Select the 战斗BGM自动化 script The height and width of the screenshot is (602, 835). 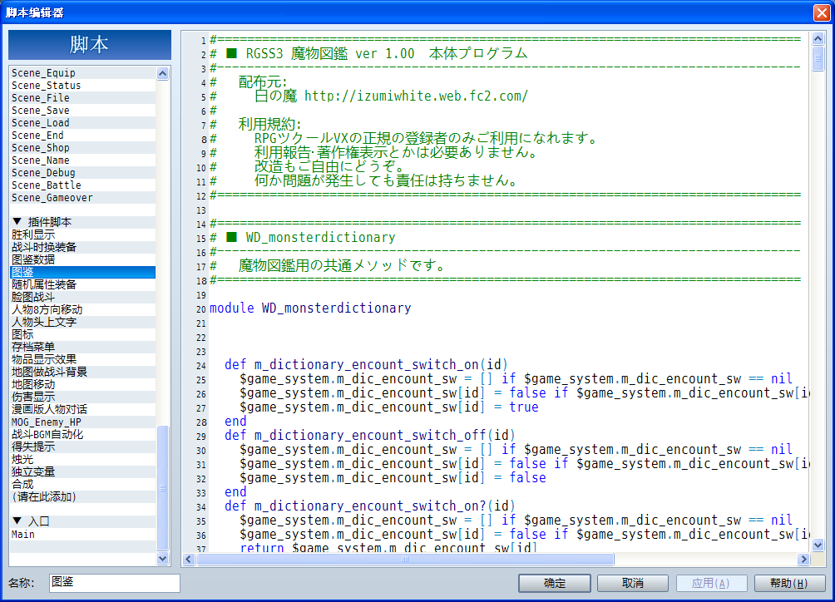(82, 434)
